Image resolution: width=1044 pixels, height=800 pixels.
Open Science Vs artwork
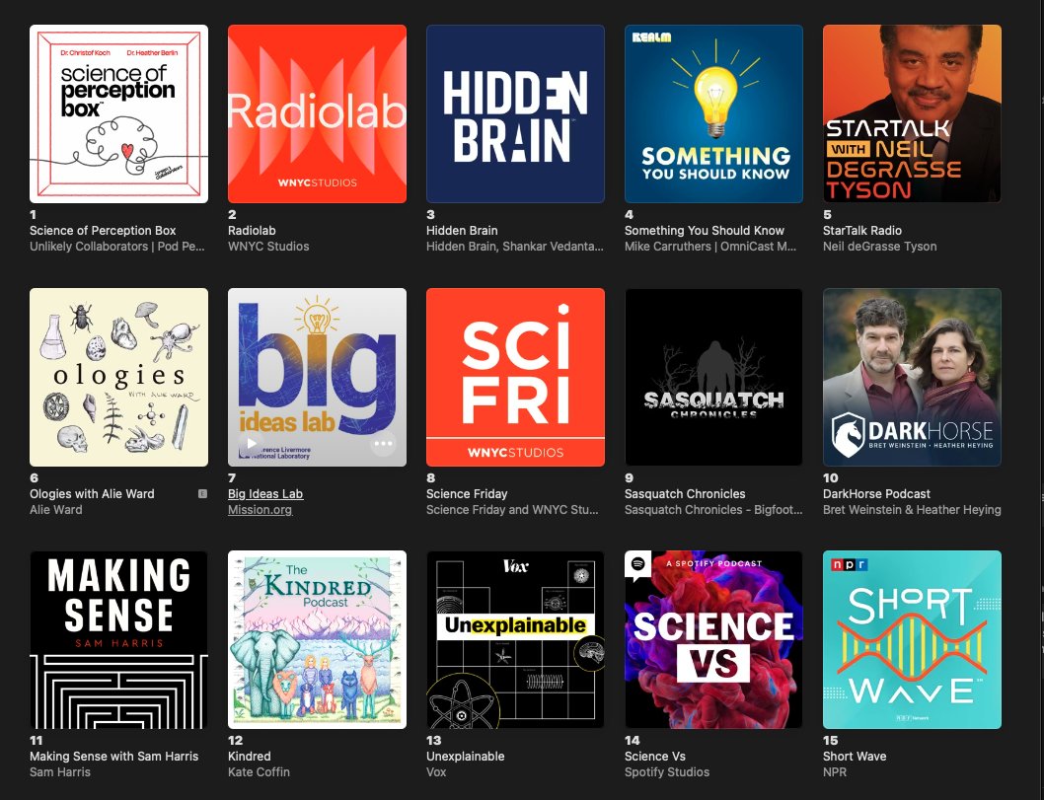pyautogui.click(x=713, y=639)
